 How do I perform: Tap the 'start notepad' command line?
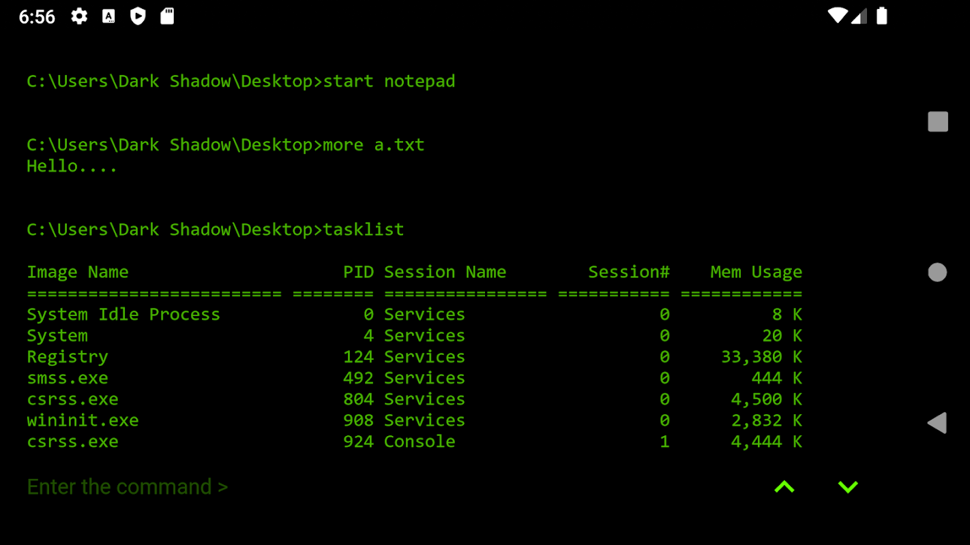pos(241,81)
